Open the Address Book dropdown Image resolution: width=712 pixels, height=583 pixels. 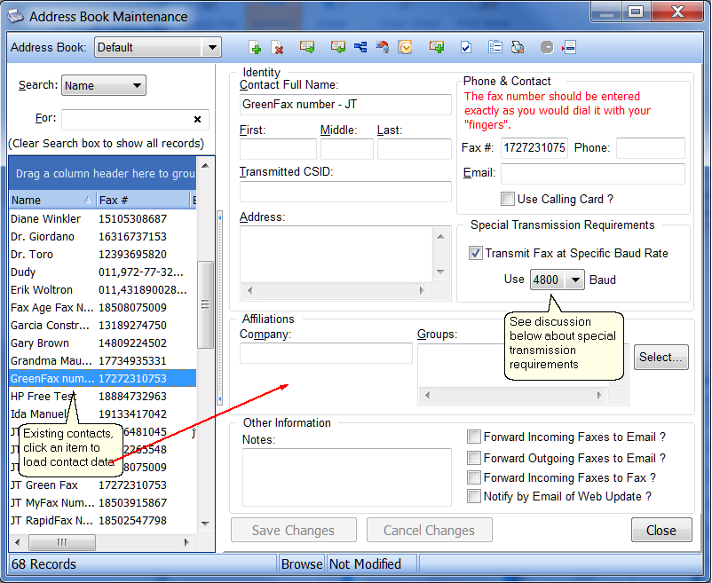tap(211, 48)
